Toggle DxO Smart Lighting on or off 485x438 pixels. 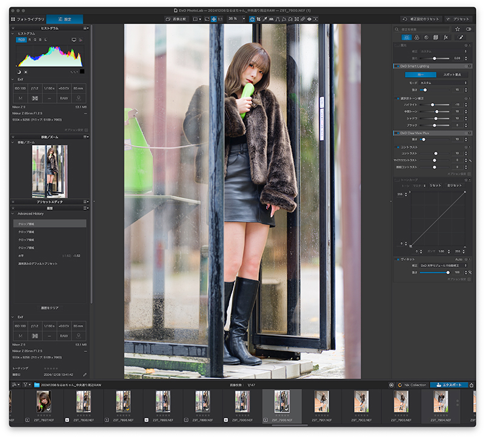coord(396,66)
